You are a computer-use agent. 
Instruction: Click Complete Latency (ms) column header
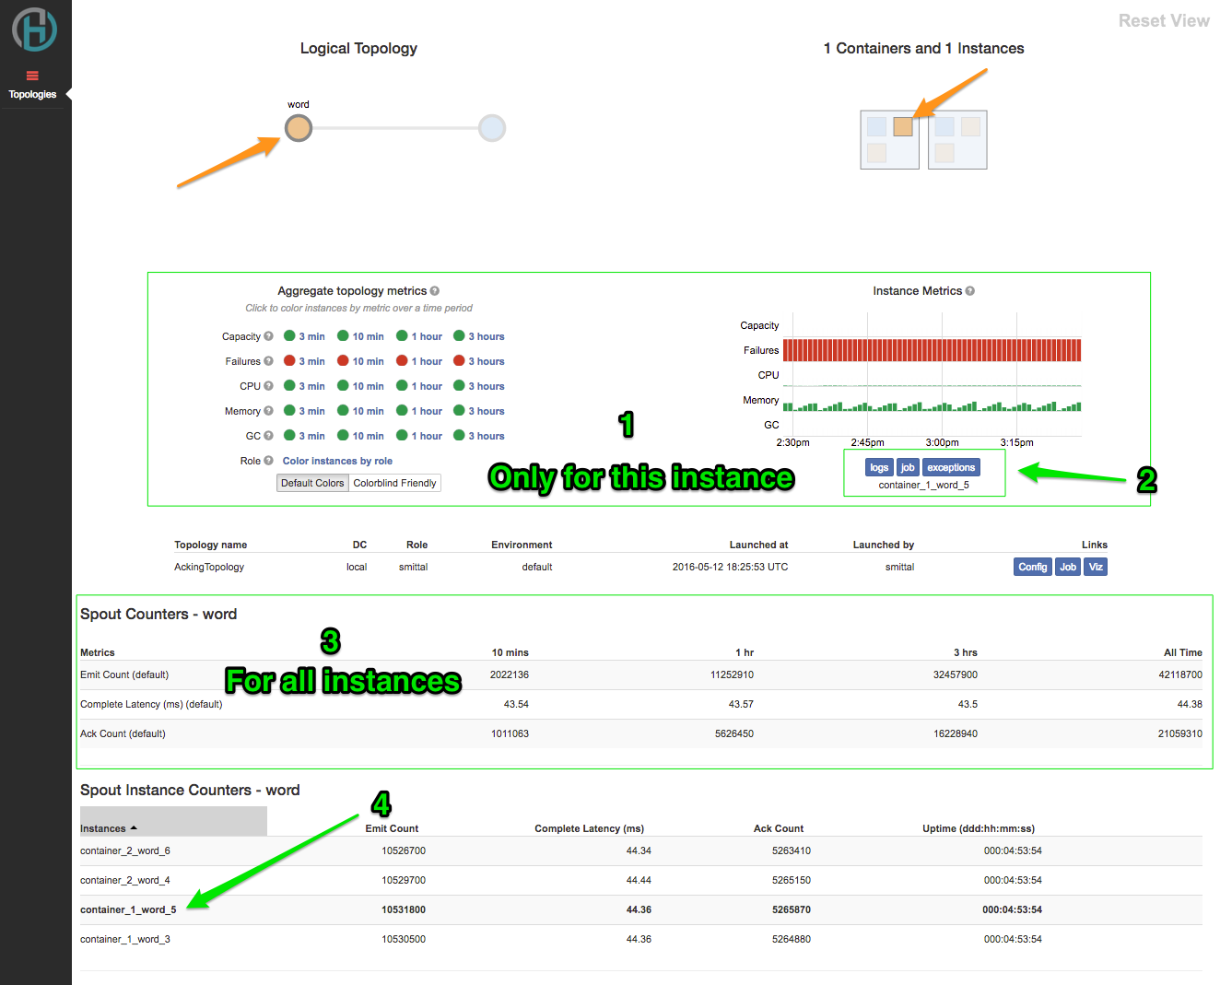pos(589,828)
